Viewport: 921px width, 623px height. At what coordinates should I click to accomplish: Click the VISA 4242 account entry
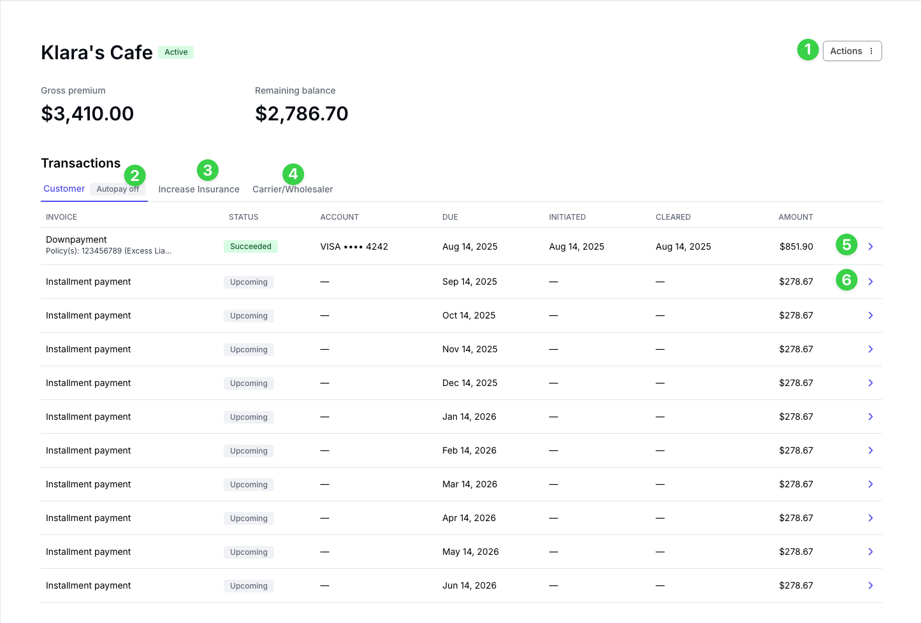point(354,247)
